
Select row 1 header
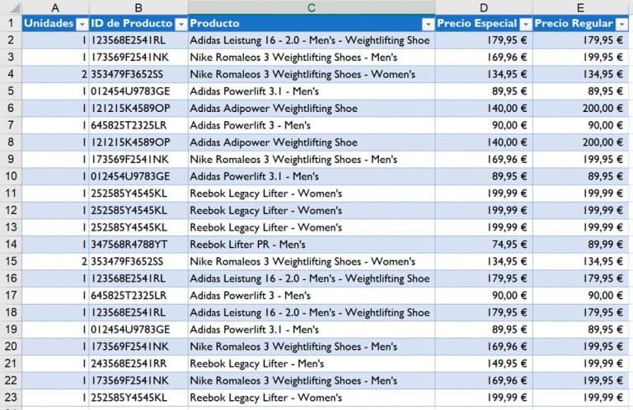pyautogui.click(x=11, y=23)
